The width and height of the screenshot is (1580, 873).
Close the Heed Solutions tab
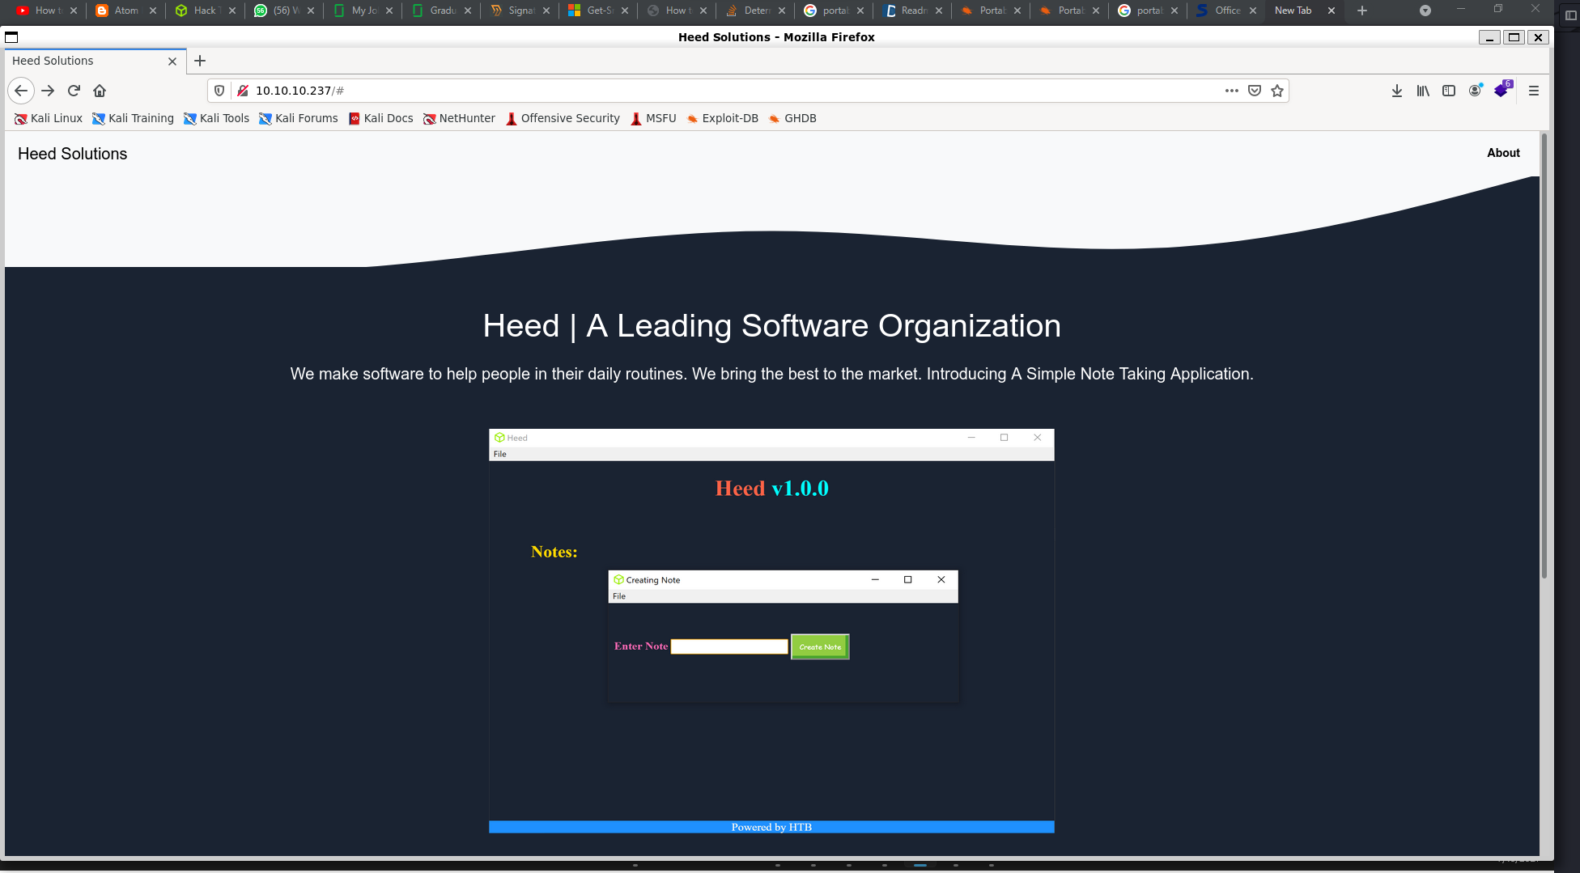[172, 61]
